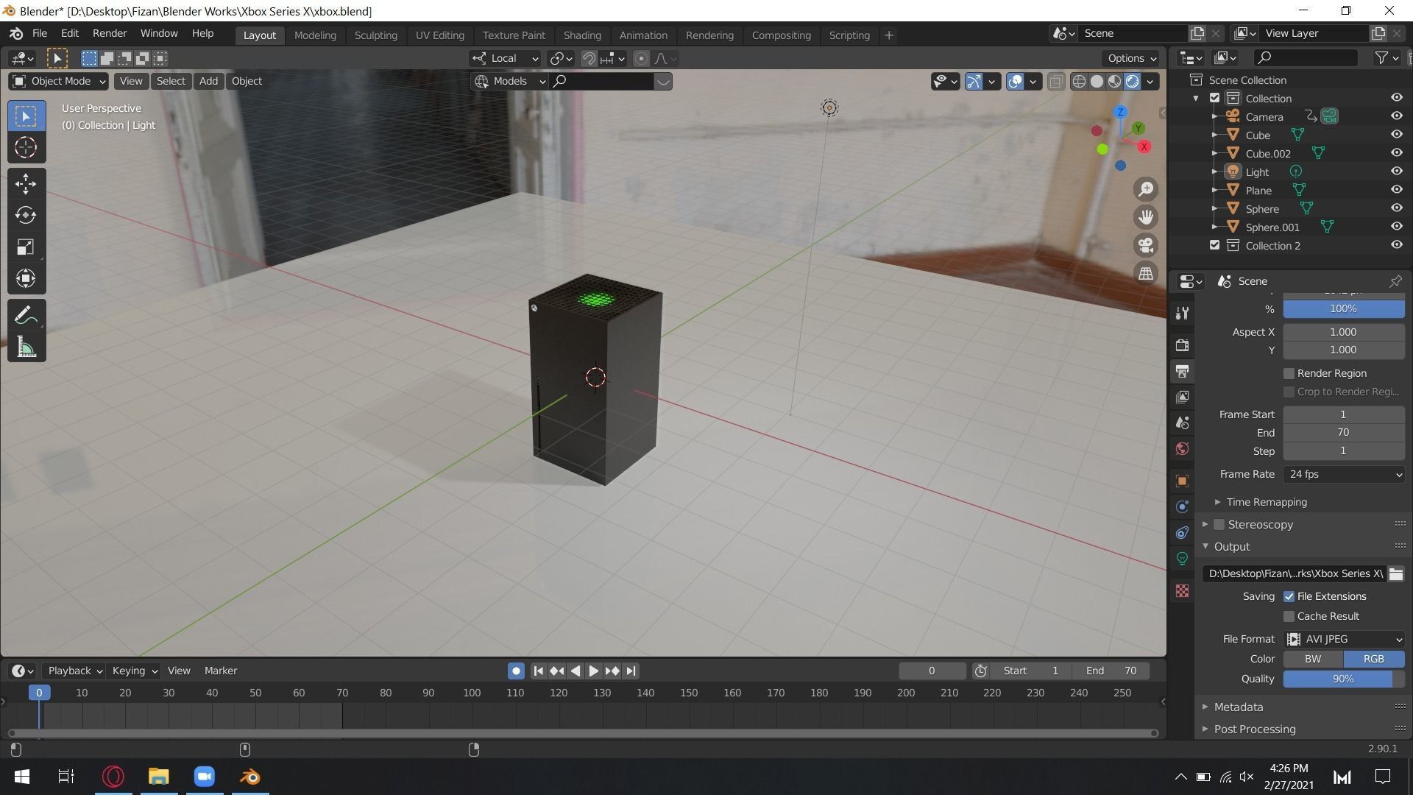The height and width of the screenshot is (795, 1413).
Task: Enable the Stereoscopy checkbox
Action: (x=1219, y=525)
